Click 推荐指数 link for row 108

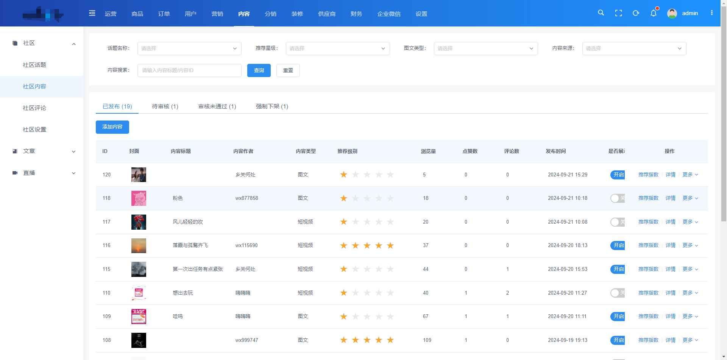[648, 340]
